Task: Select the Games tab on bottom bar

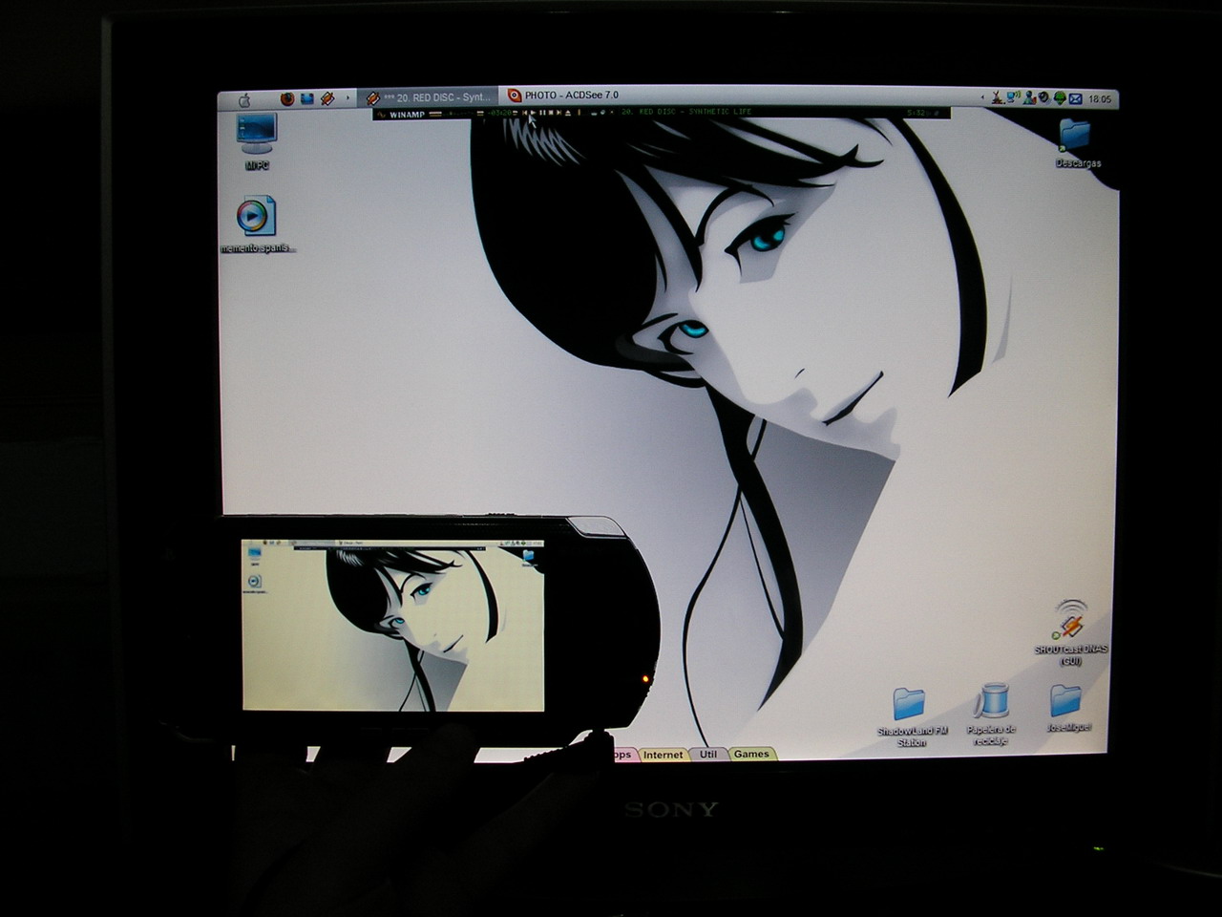Action: coord(751,754)
